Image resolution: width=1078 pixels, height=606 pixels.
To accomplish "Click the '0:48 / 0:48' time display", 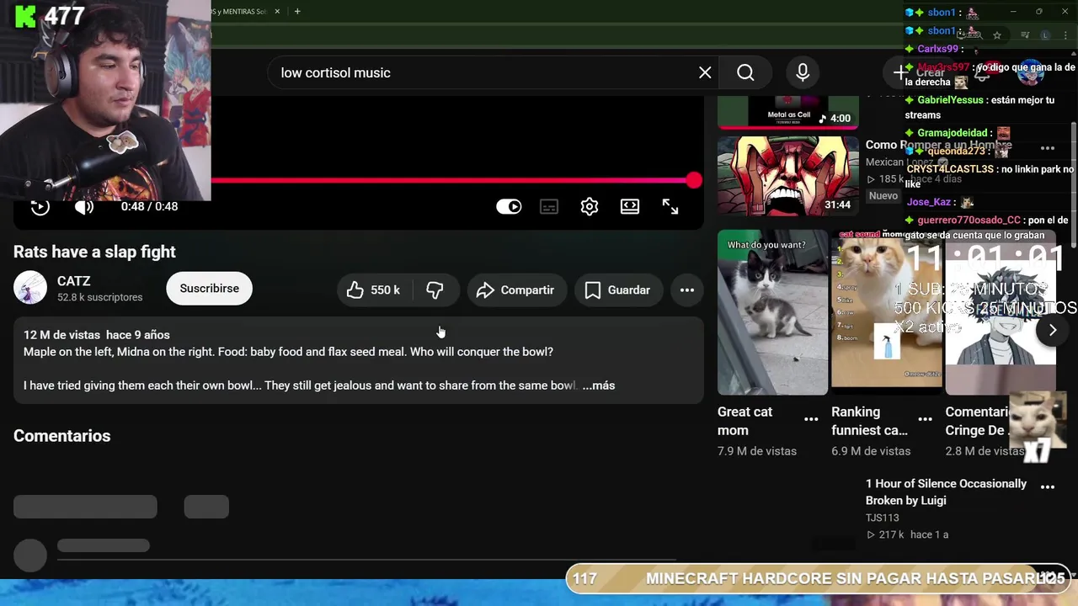I will 149,206.
